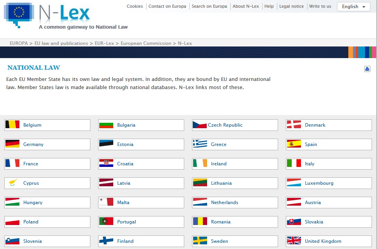Go to European Commission breadcrumb
Screen dimensions: 377x249
point(146,43)
